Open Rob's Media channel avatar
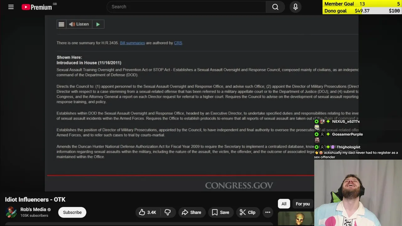402x226 pixels. coord(11,212)
